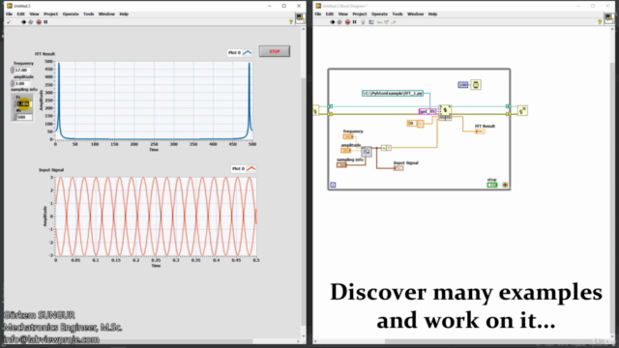Select the Input Signal indicator terminal

(398, 168)
